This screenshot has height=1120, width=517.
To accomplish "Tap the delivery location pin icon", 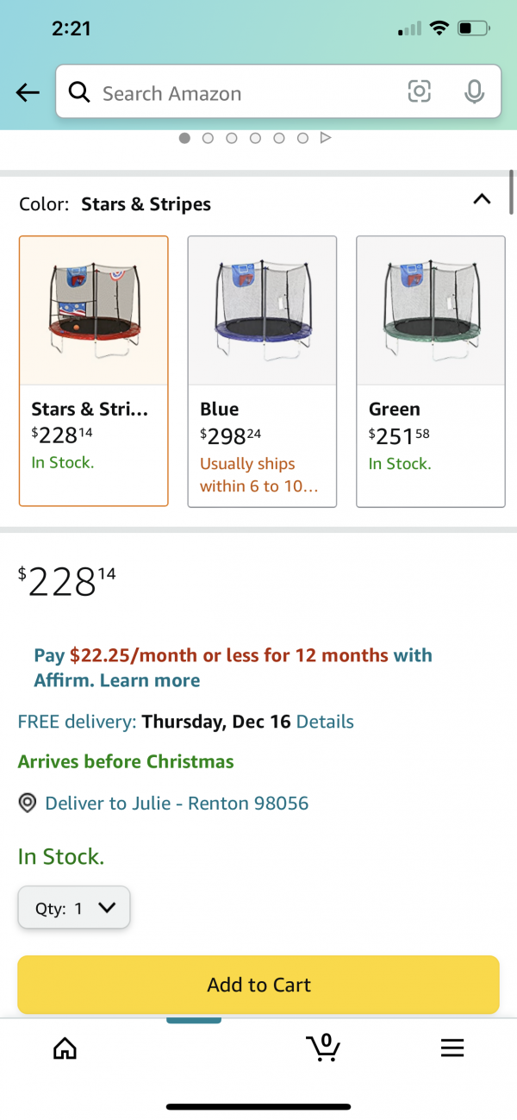I will (x=28, y=804).
